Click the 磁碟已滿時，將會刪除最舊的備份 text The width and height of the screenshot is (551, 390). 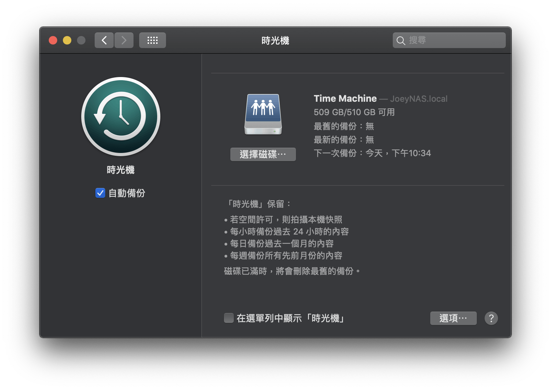click(x=292, y=271)
